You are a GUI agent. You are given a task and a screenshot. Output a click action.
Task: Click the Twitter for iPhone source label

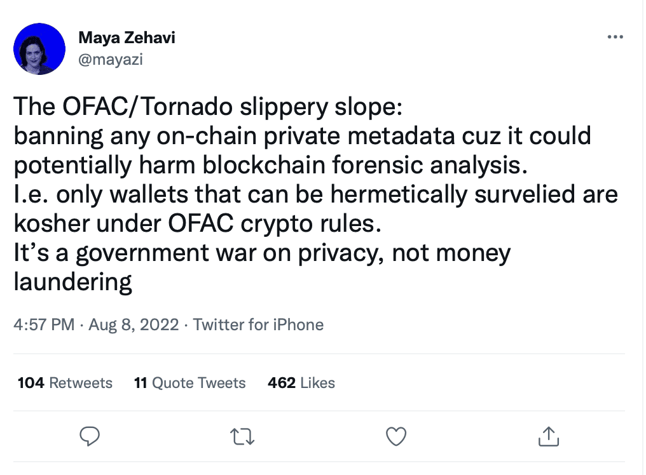coord(258,324)
